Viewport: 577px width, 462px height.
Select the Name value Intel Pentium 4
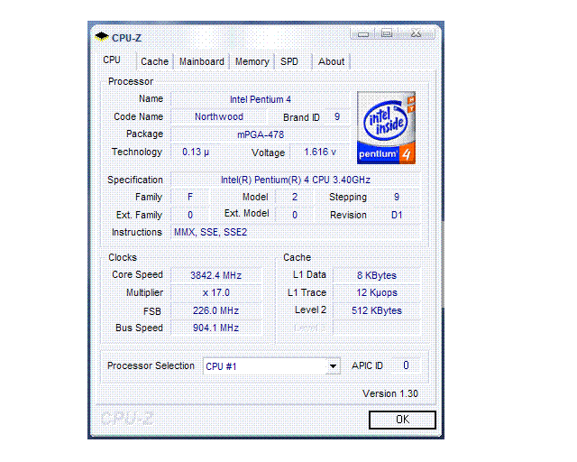point(261,99)
